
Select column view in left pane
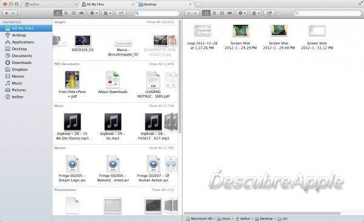coord(73,13)
